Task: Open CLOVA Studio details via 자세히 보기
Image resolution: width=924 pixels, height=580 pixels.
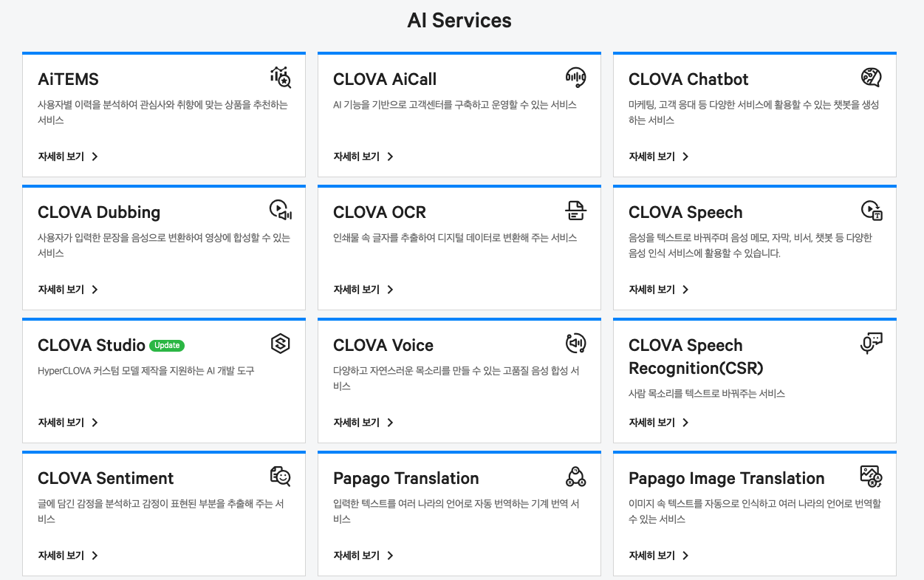Action: point(61,422)
